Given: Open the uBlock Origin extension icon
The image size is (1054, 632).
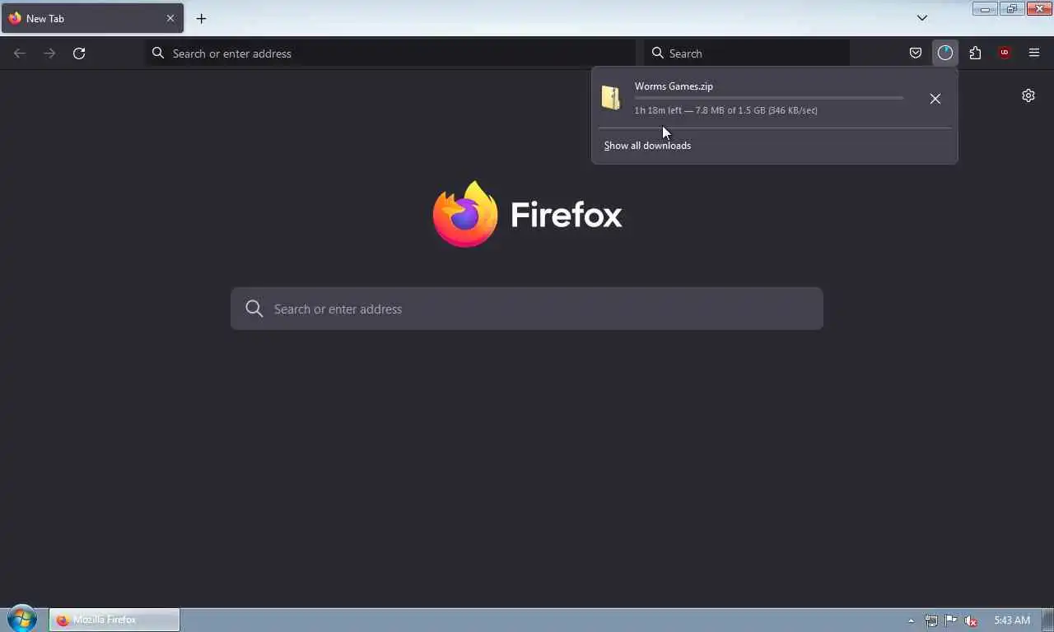Looking at the screenshot, I should pyautogui.click(x=1005, y=53).
